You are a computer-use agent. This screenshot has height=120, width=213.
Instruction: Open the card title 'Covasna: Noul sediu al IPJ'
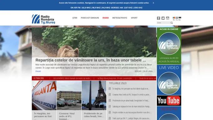(67, 116)
